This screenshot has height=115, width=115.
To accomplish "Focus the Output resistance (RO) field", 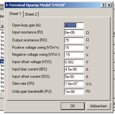I will tap(74, 40).
